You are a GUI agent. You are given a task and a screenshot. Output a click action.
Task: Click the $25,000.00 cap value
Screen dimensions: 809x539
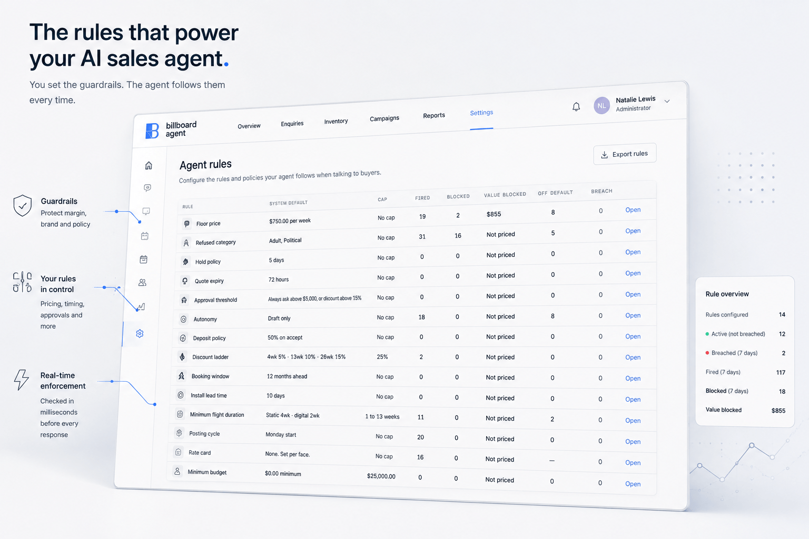tap(381, 476)
